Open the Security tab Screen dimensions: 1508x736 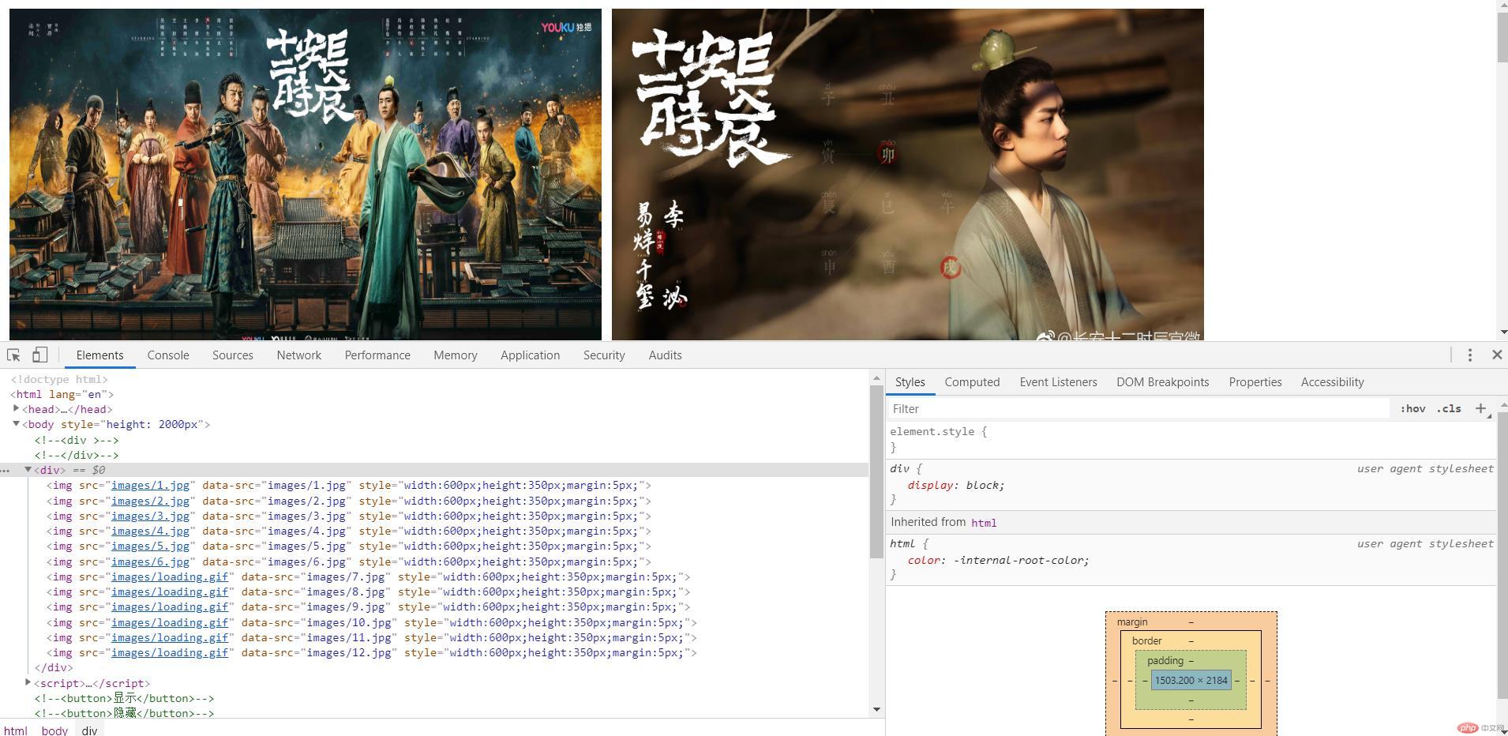point(604,355)
